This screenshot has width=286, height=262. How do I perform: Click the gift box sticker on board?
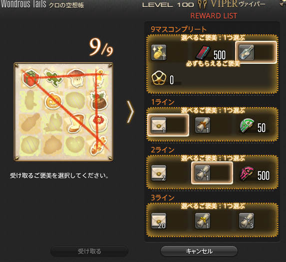click(x=30, y=78)
